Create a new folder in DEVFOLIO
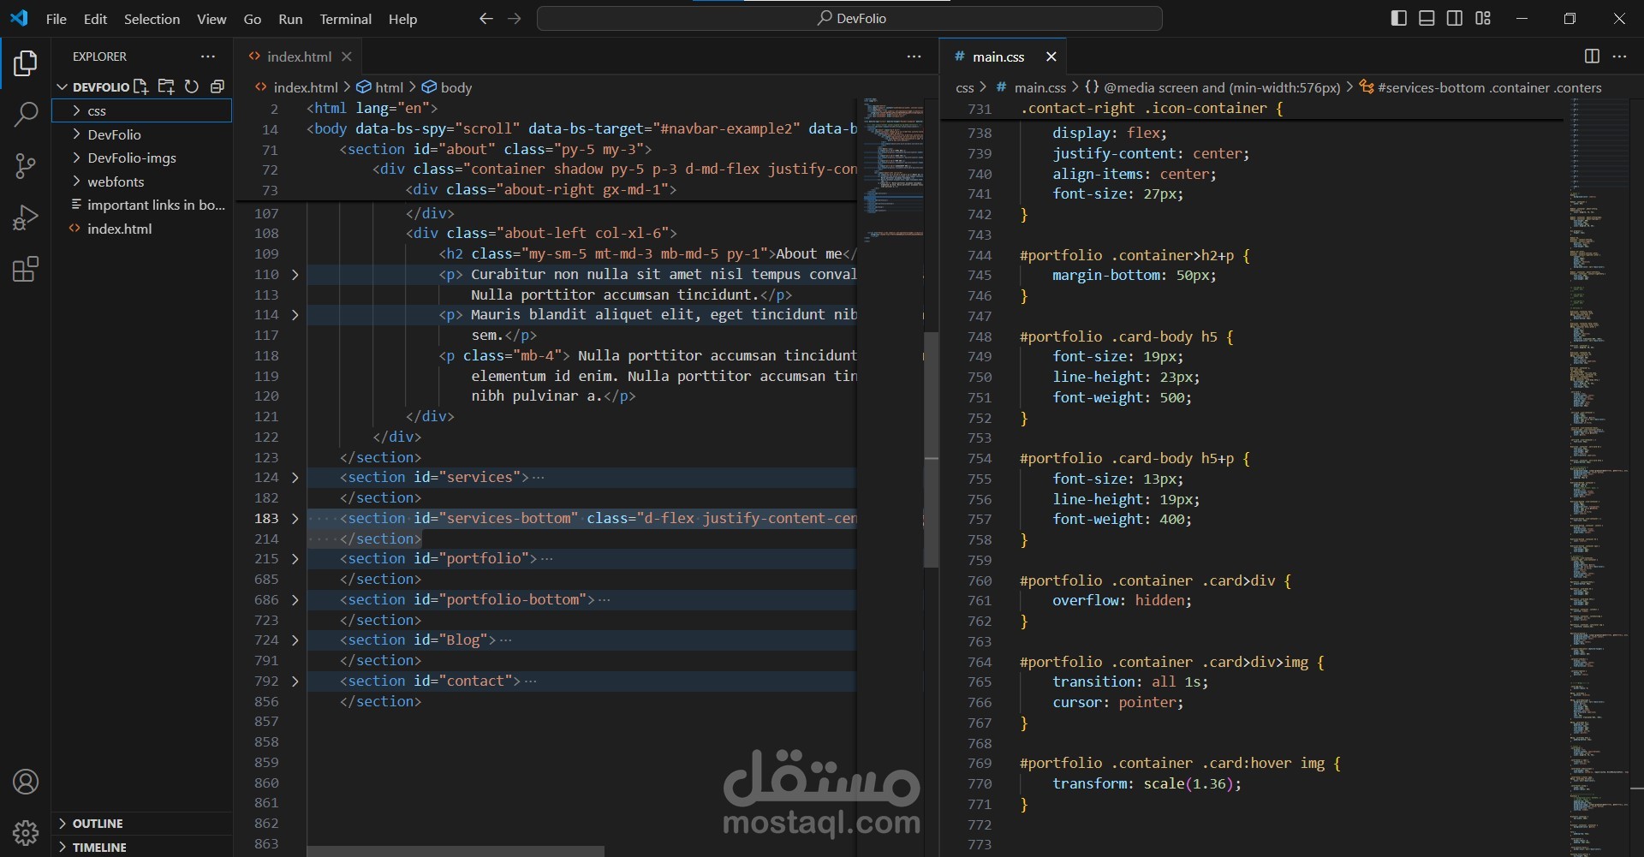The height and width of the screenshot is (857, 1644). click(x=166, y=86)
